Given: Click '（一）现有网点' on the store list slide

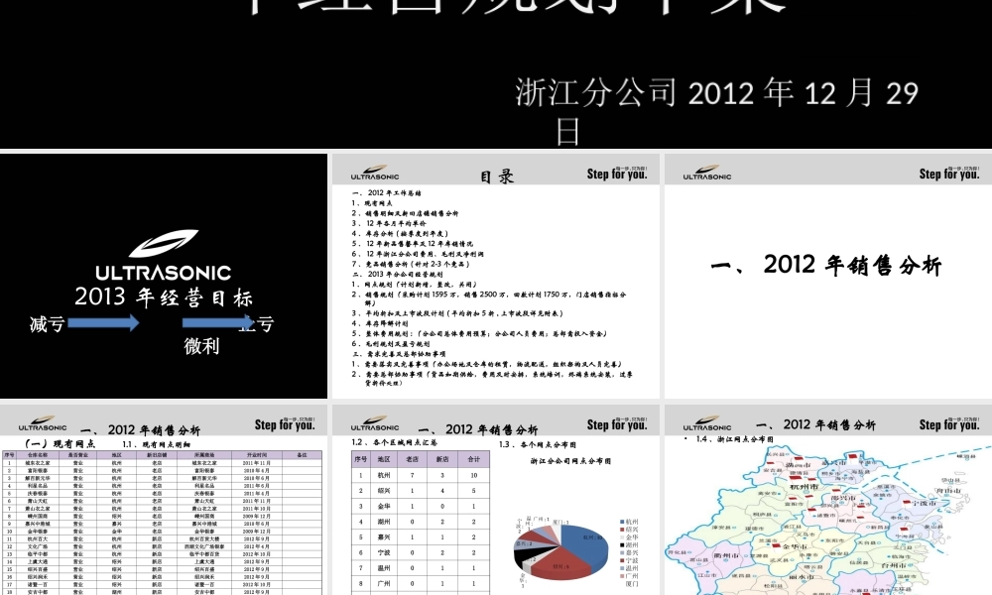Looking at the screenshot, I should [59, 444].
